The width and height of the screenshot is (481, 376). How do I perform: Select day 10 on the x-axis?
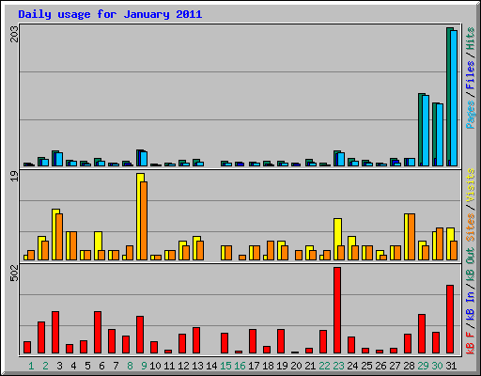pos(155,366)
